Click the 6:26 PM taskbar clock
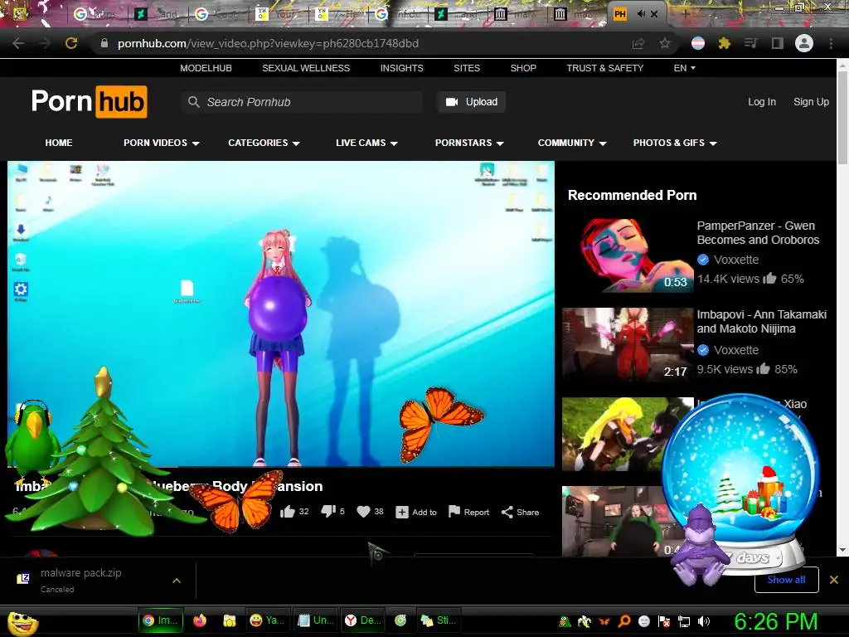The width and height of the screenshot is (849, 637). (x=775, y=621)
